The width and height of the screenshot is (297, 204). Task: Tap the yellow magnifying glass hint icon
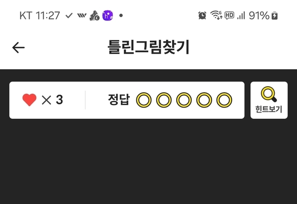click(269, 94)
